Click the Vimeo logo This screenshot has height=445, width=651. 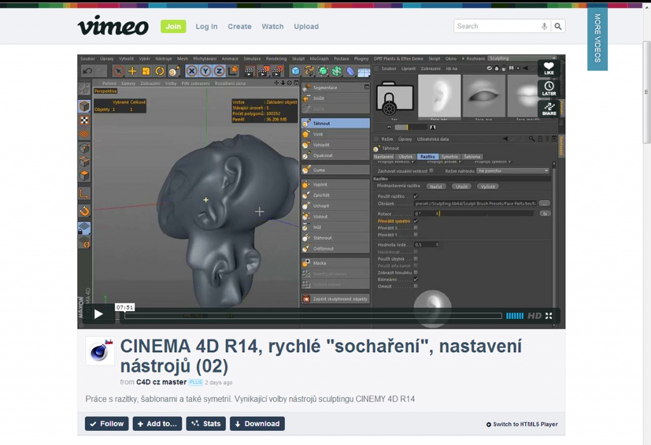[113, 25]
